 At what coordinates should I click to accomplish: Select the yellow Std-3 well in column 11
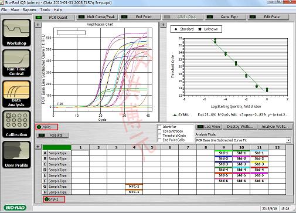tap(259, 164)
